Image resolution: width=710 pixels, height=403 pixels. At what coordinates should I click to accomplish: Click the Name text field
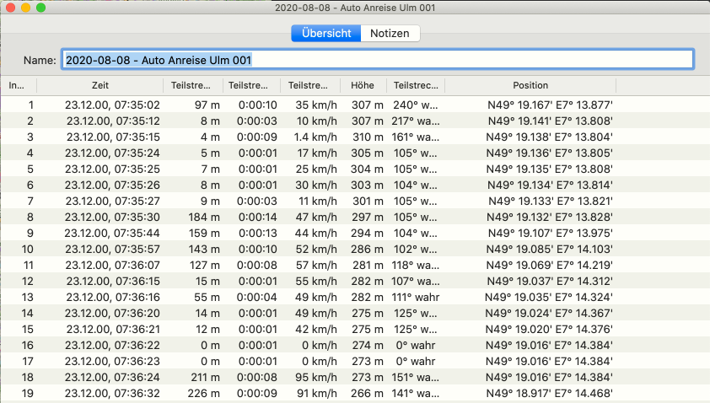click(377, 60)
